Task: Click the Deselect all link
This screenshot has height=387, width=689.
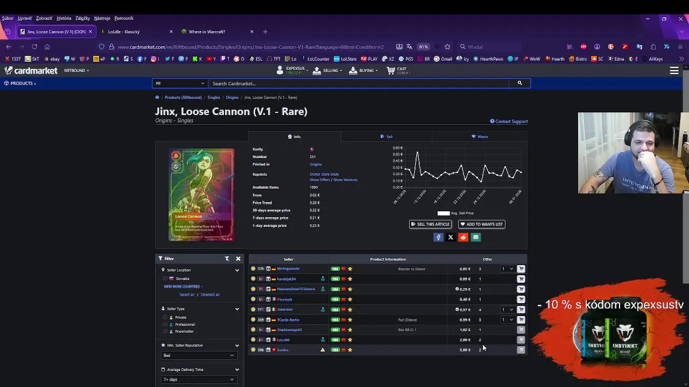Action: (210, 295)
